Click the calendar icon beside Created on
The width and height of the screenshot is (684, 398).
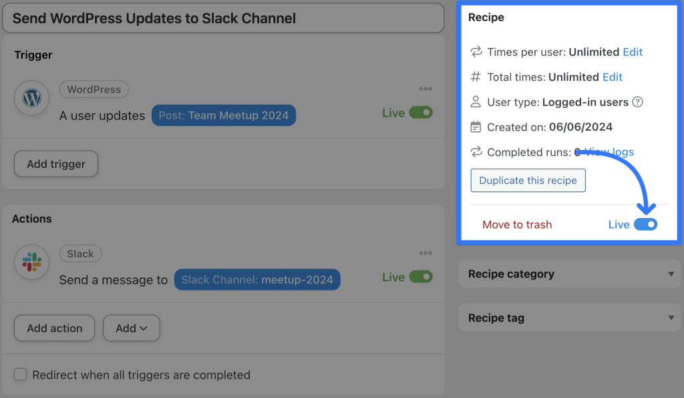(476, 127)
